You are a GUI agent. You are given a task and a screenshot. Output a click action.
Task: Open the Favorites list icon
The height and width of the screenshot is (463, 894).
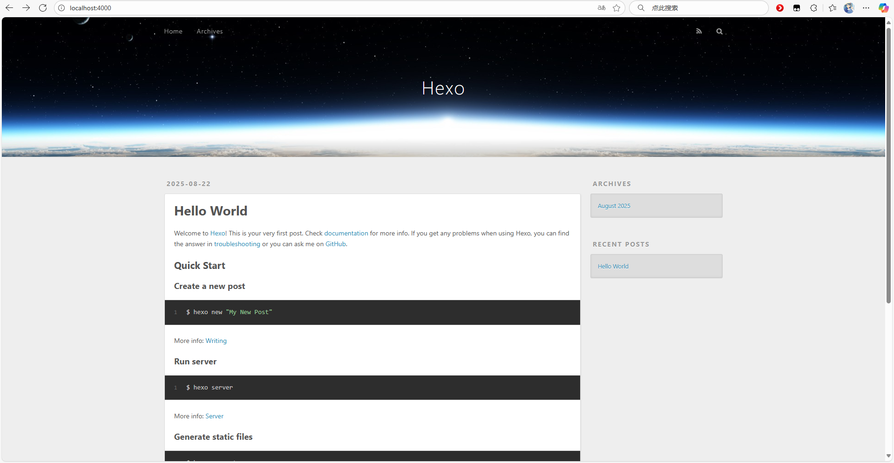(x=833, y=8)
